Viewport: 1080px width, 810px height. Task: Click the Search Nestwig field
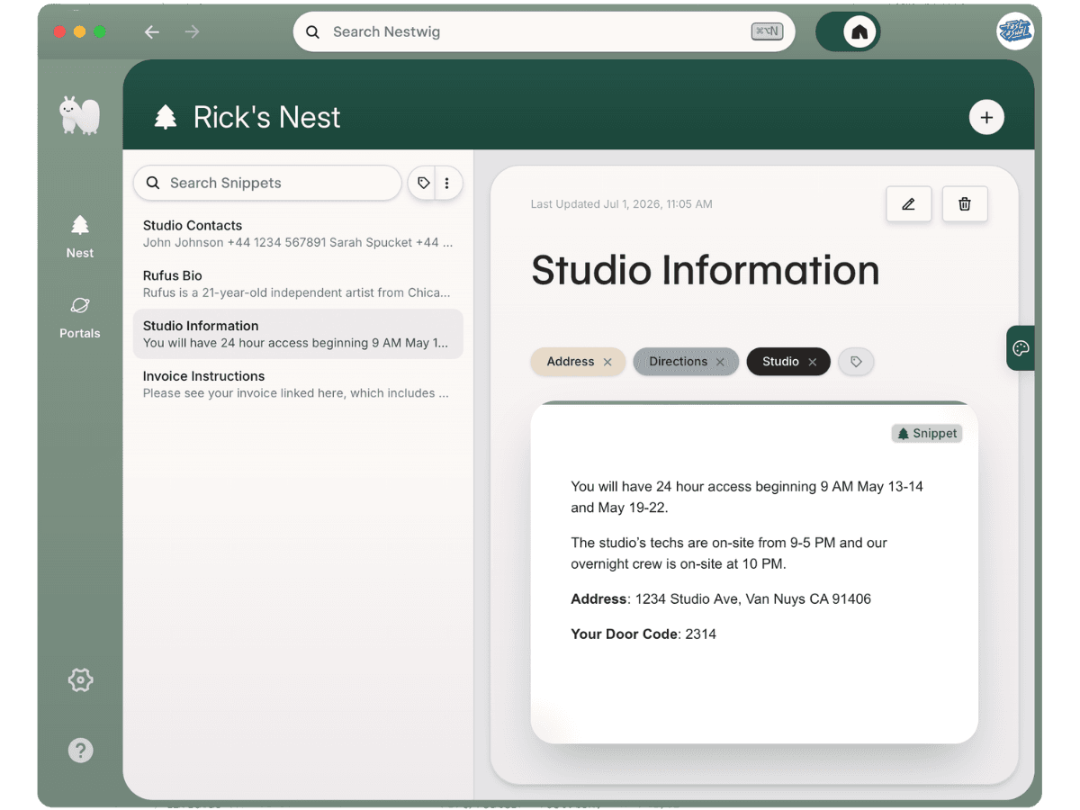point(544,31)
